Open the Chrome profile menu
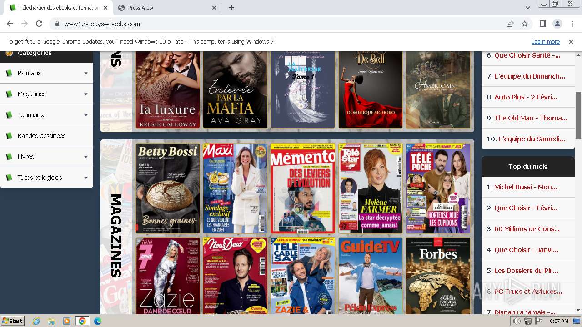582x327 pixels. [x=557, y=24]
